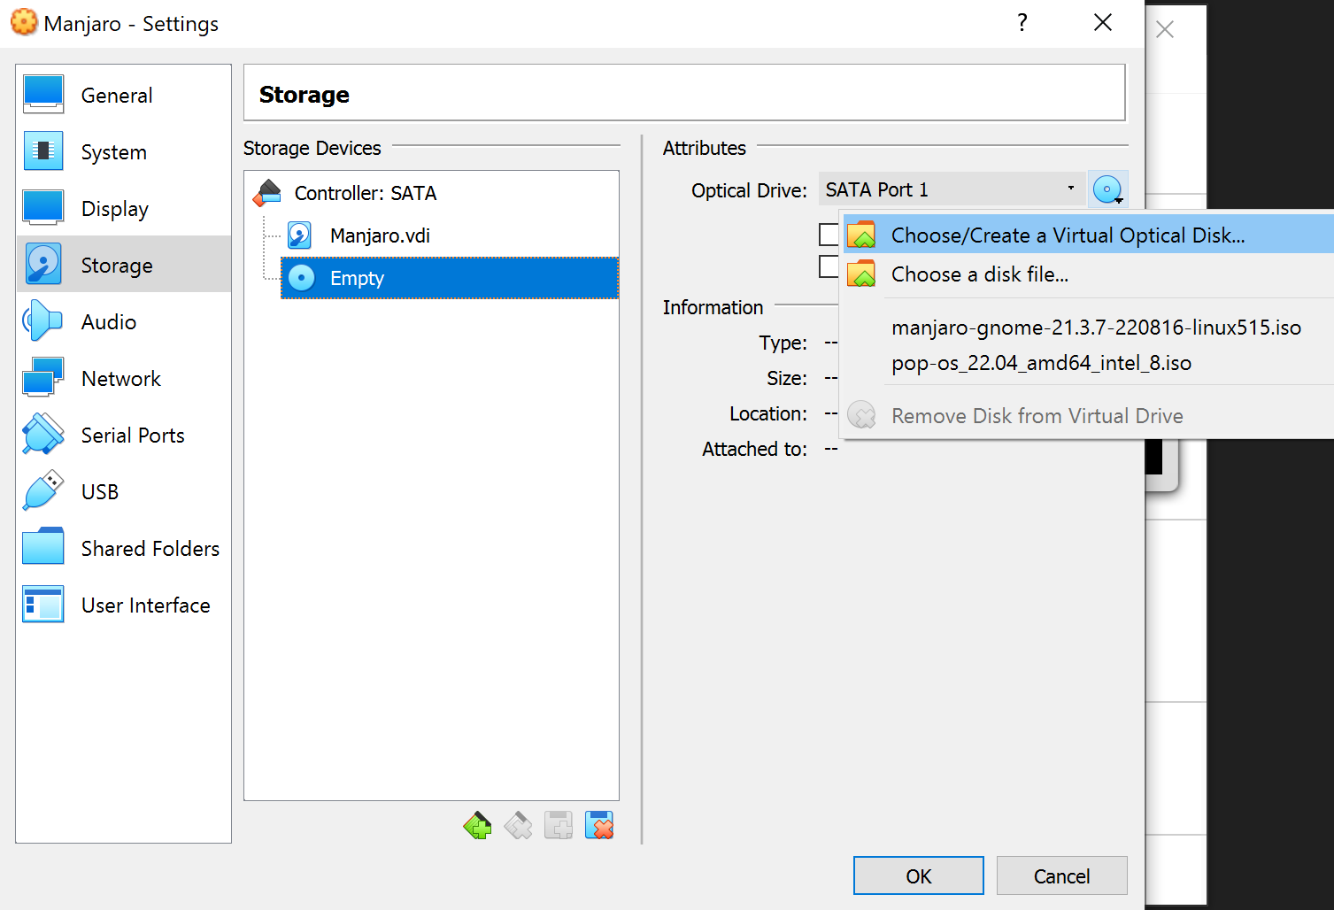This screenshot has width=1334, height=910.
Task: Open General settings category
Action: click(123, 96)
